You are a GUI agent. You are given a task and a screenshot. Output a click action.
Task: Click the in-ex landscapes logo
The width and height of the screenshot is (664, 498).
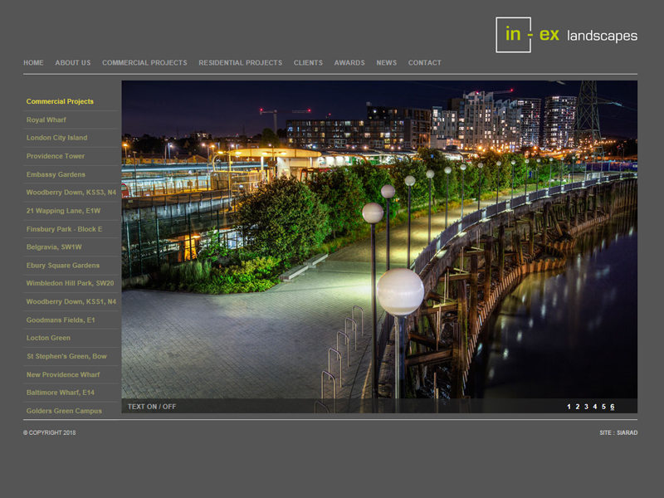(566, 35)
